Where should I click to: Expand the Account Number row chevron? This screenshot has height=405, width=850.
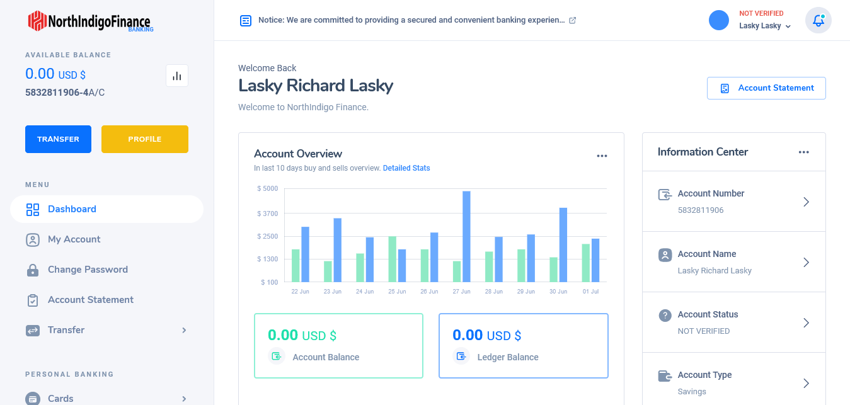click(x=806, y=202)
